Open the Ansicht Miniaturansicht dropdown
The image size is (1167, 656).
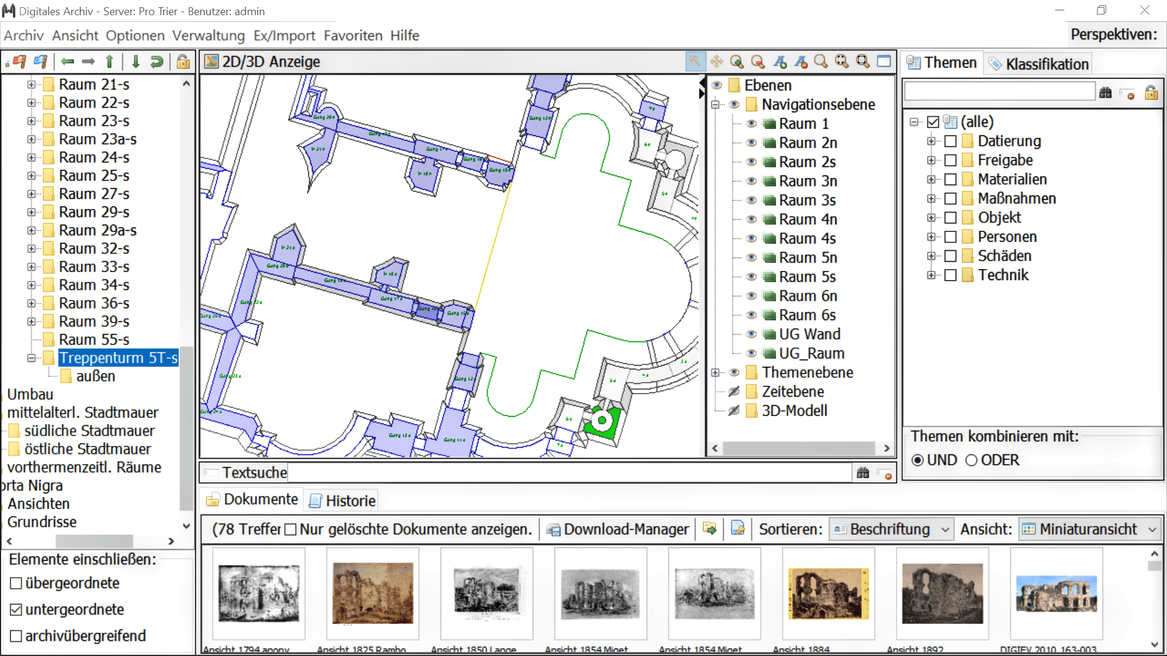pyautogui.click(x=1090, y=530)
